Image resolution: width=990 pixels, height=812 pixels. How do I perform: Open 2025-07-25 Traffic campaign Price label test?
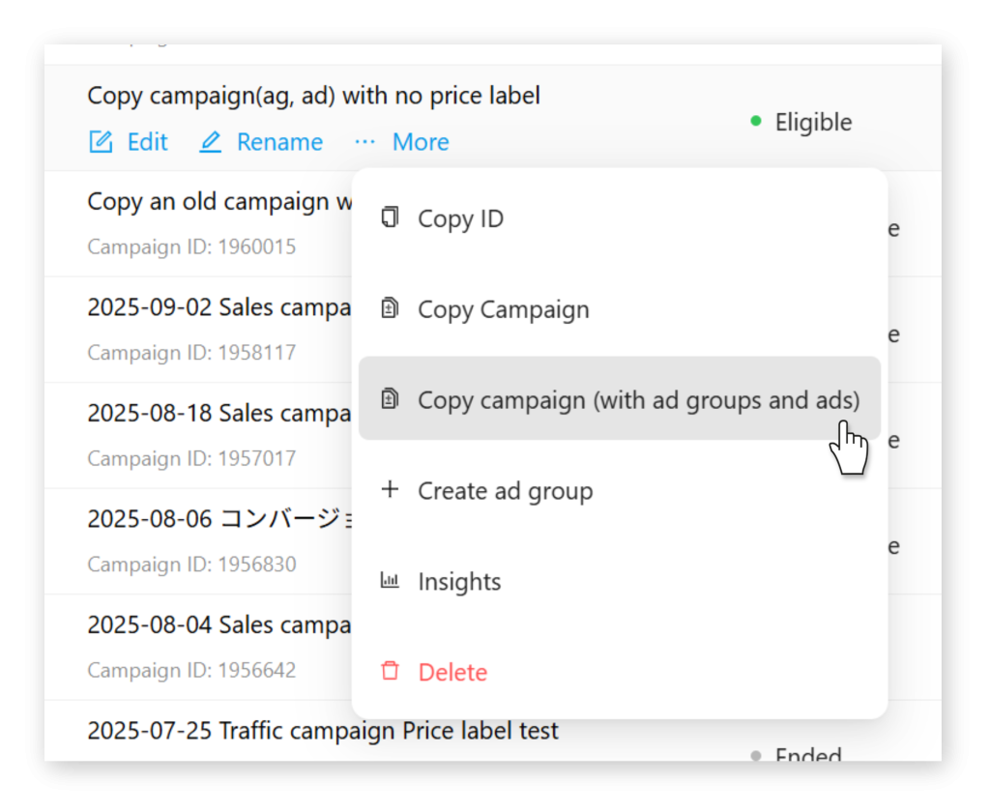point(323,731)
